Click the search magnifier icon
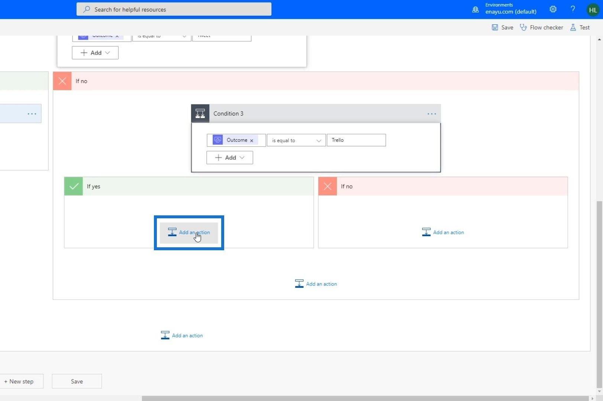 (x=86, y=9)
